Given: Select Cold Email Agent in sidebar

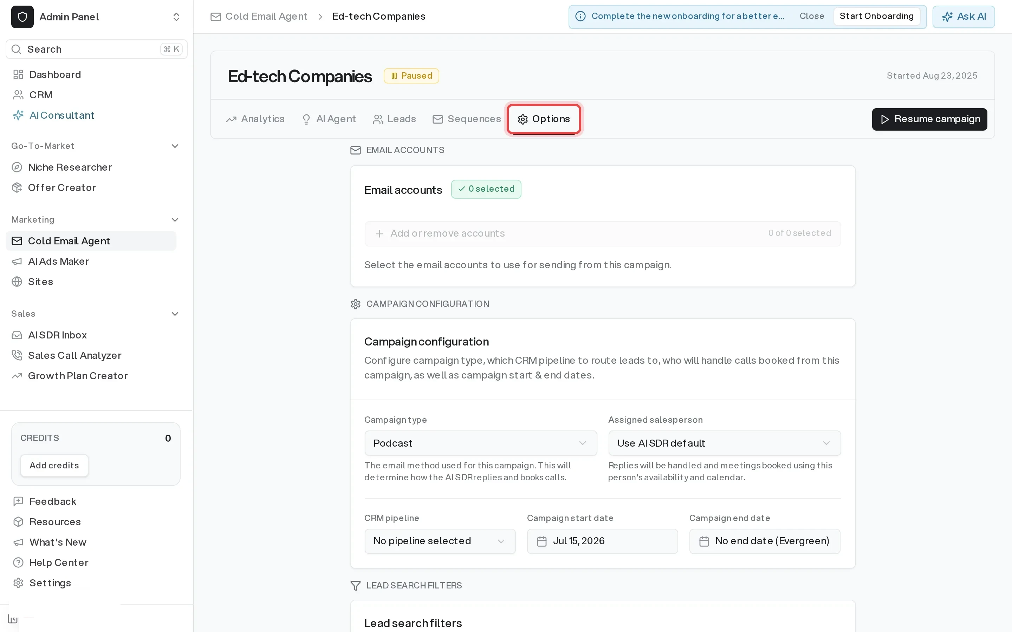Looking at the screenshot, I should 91,241.
